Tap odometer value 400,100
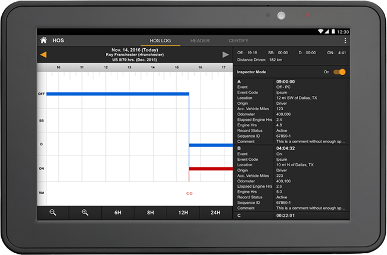The width and height of the screenshot is (387, 255). [283, 181]
